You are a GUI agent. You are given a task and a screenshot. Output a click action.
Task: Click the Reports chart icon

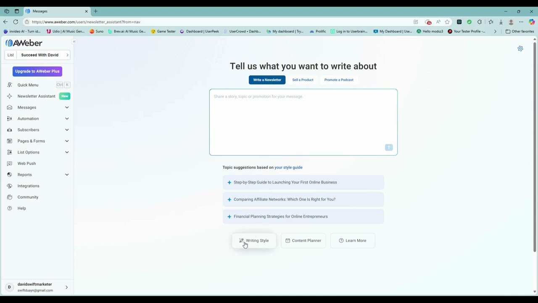point(9,175)
